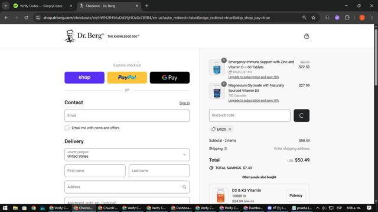Click the discount code apply button

(301, 115)
